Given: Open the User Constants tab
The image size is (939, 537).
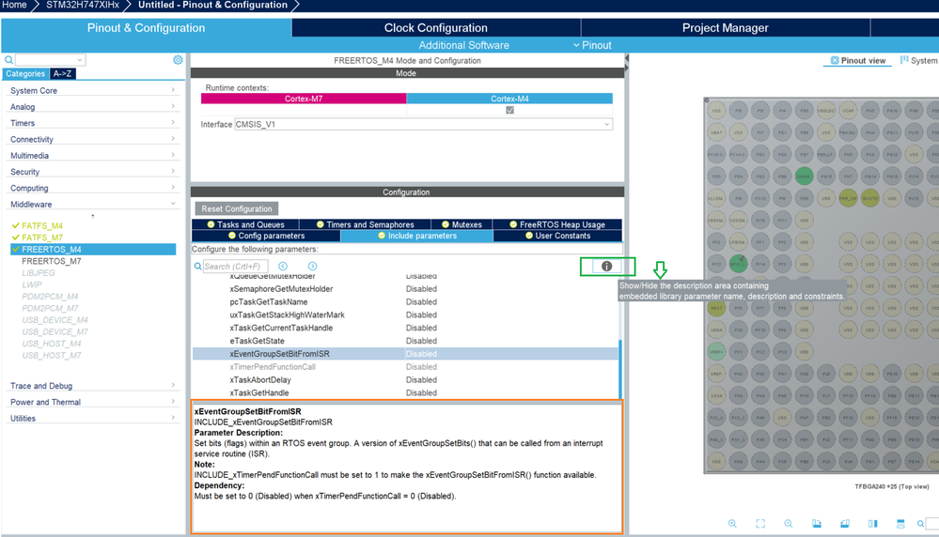Looking at the screenshot, I should coord(557,236).
